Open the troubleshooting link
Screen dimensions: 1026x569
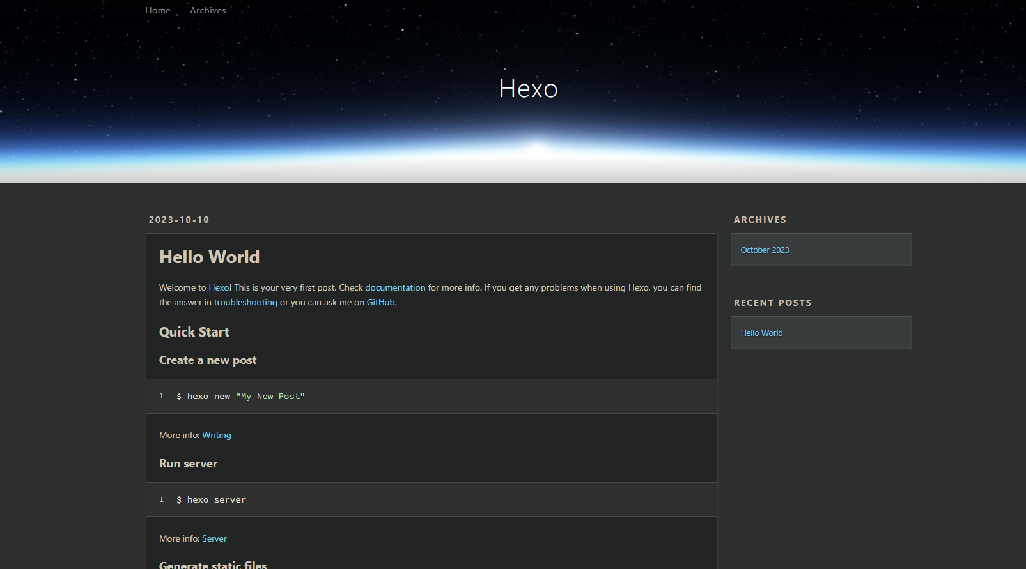(245, 302)
